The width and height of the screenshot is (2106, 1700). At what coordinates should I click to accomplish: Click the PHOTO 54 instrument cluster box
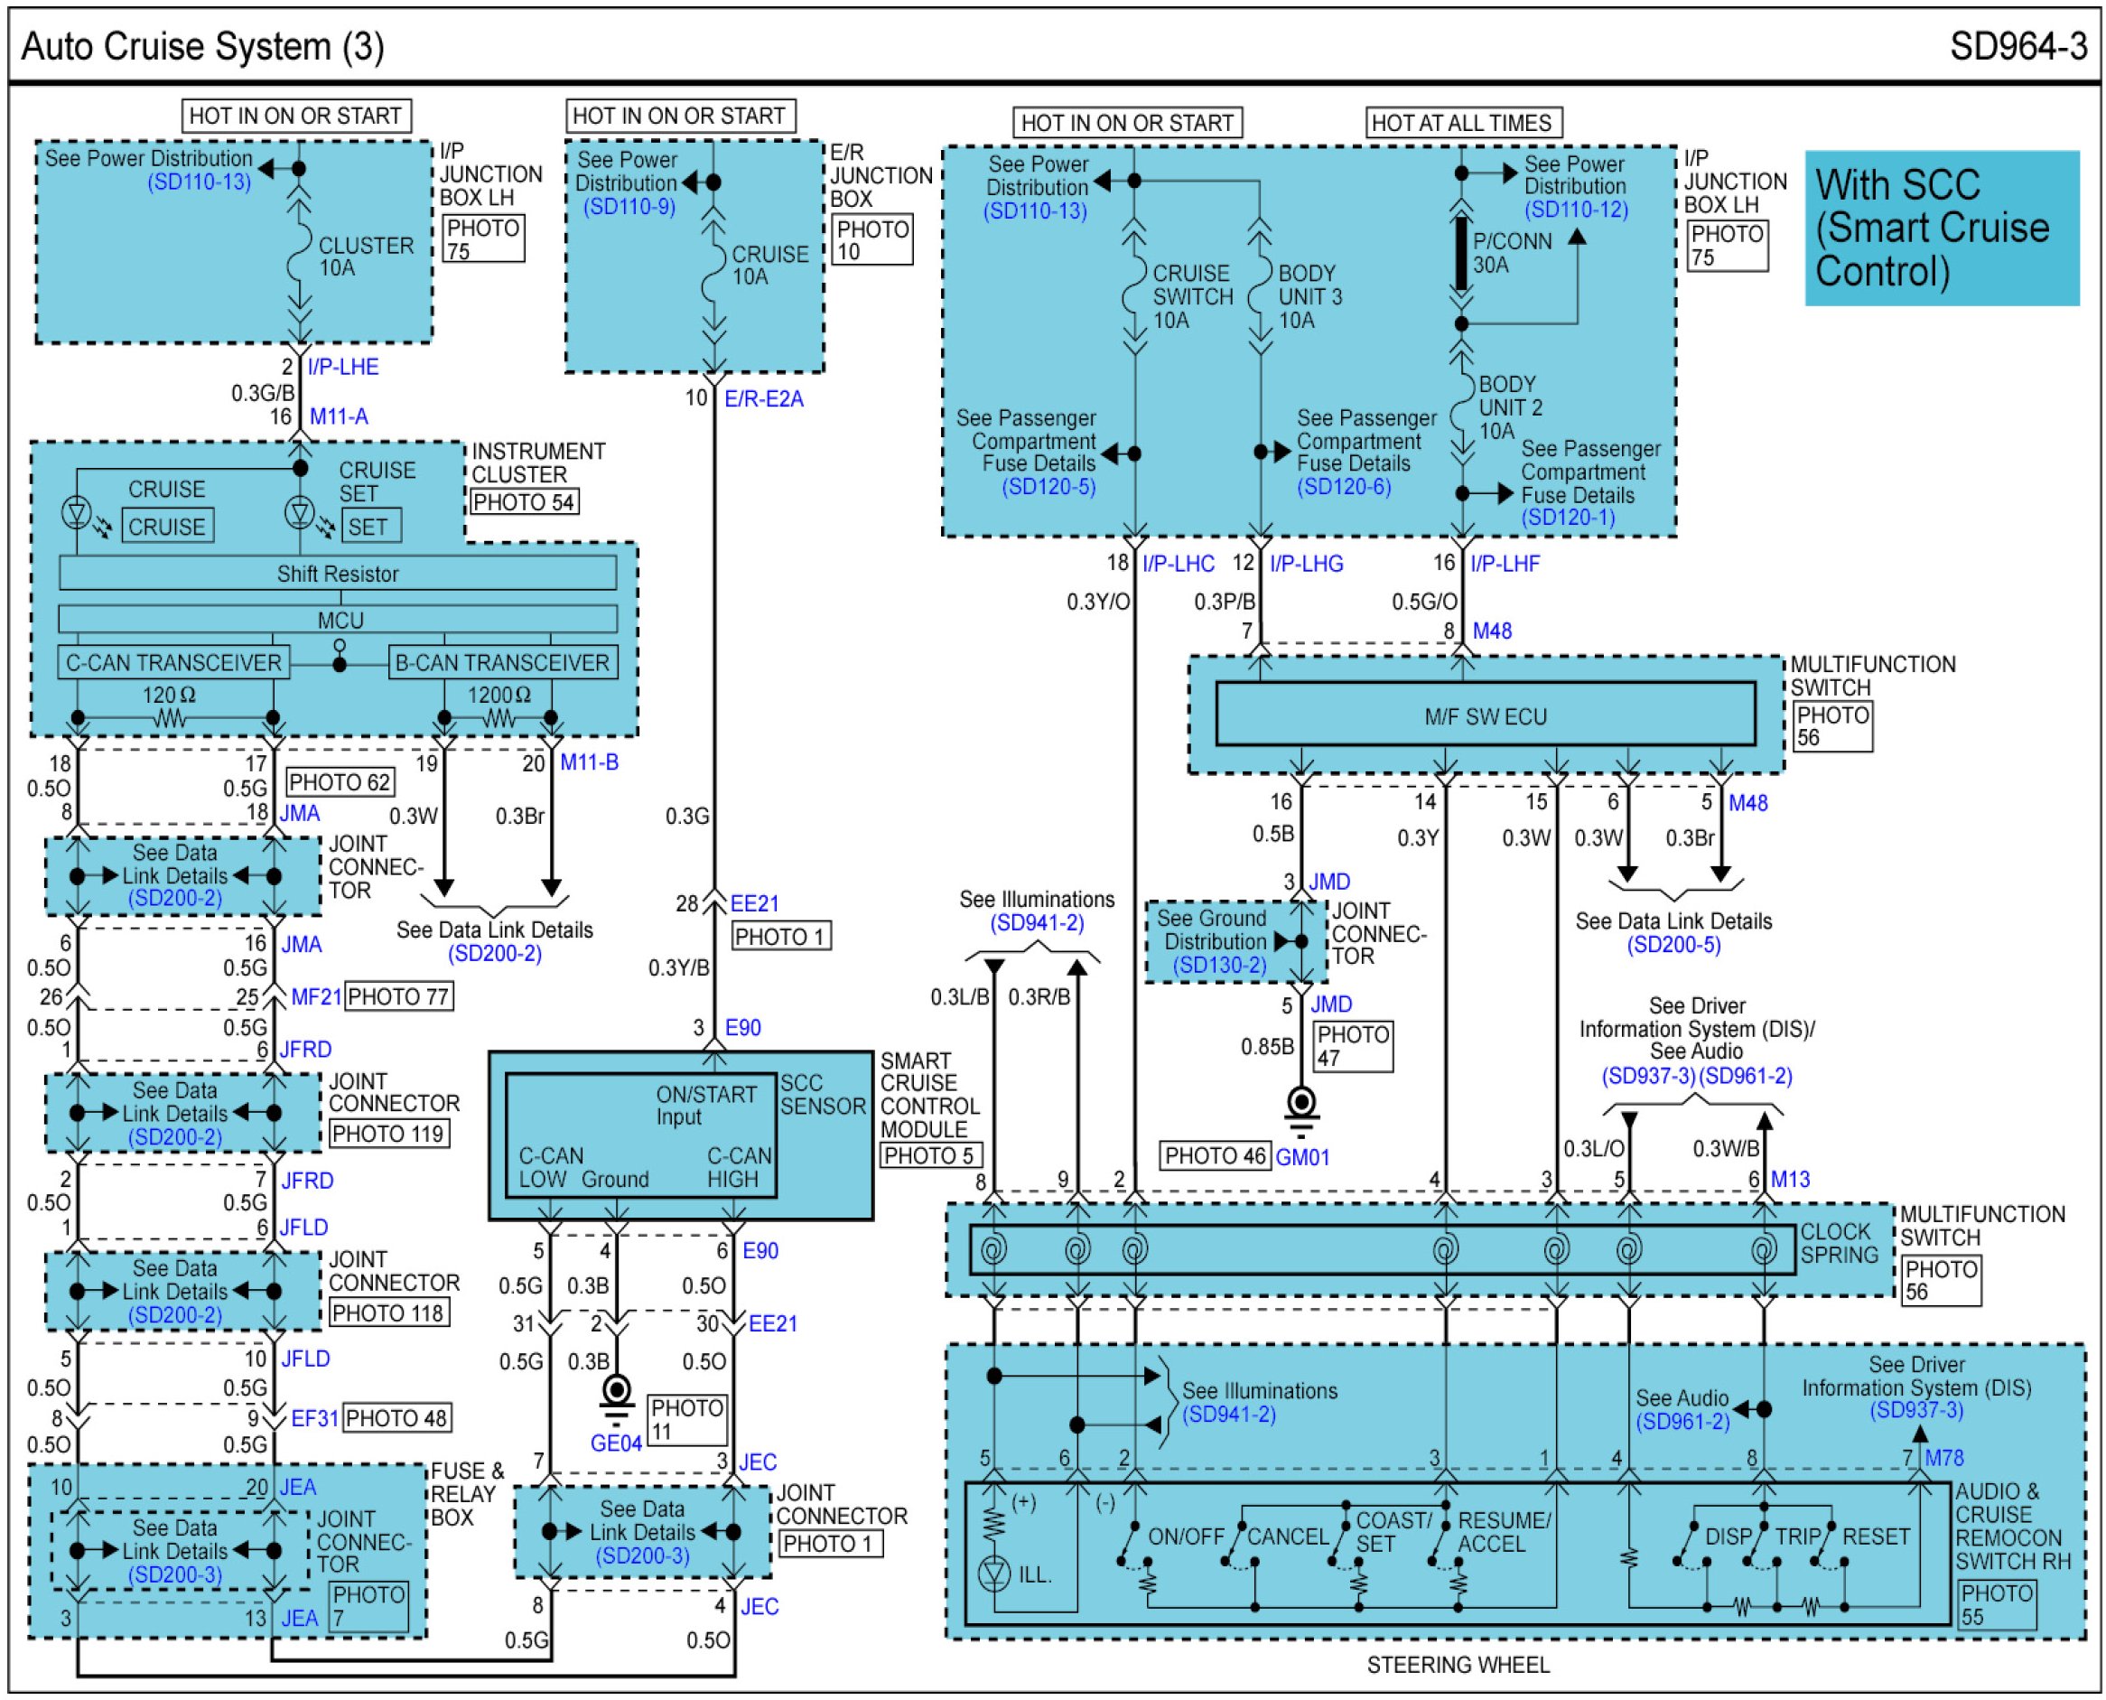[x=523, y=502]
